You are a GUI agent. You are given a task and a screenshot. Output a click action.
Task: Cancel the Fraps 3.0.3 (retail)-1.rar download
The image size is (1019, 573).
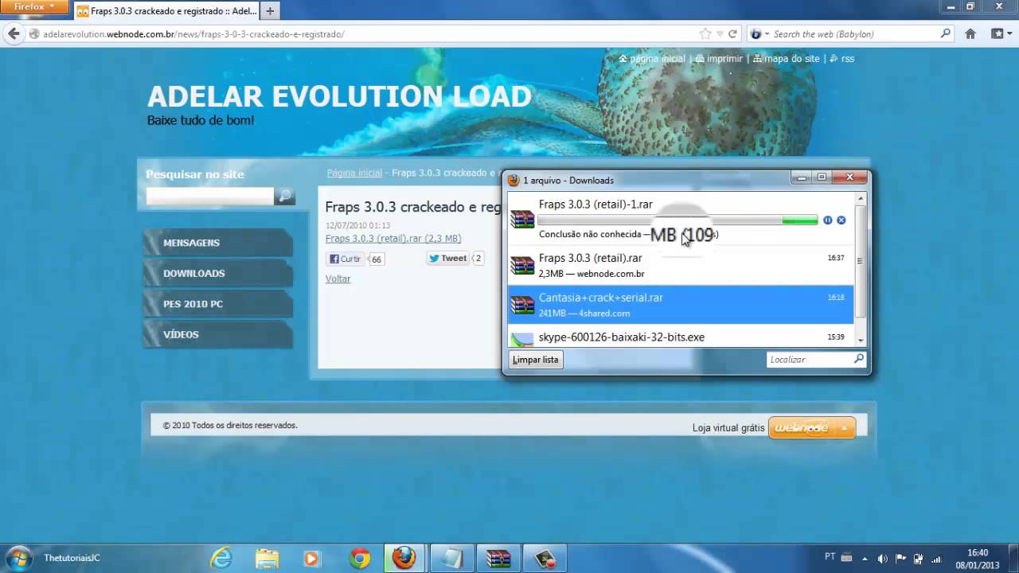click(841, 220)
